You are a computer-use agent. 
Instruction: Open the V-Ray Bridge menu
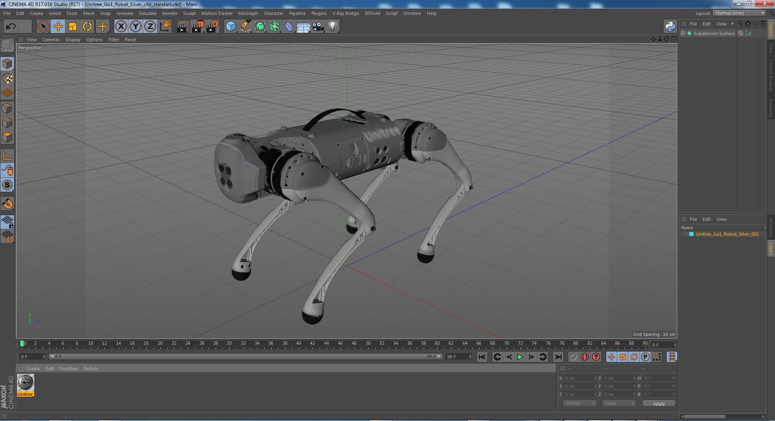tap(345, 13)
